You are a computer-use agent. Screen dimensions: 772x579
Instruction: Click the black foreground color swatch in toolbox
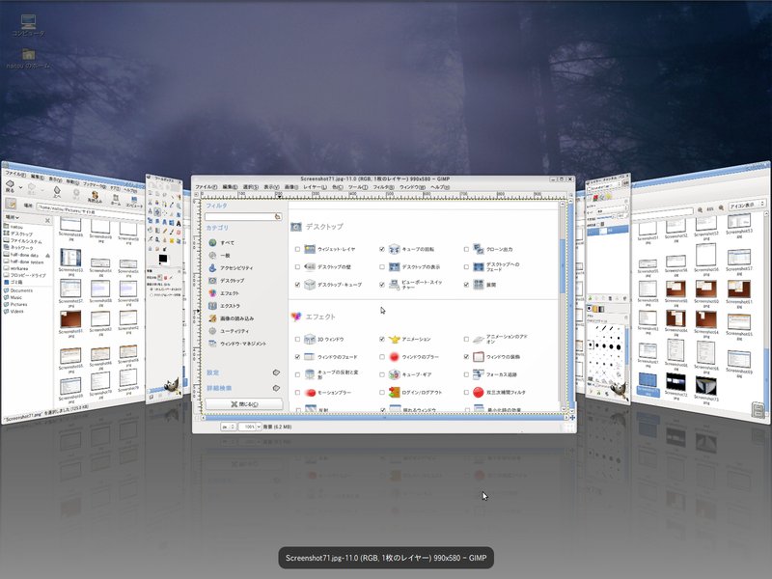(x=163, y=259)
